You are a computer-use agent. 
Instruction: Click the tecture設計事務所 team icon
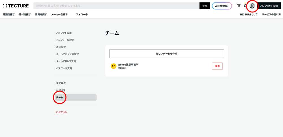[x=113, y=66]
